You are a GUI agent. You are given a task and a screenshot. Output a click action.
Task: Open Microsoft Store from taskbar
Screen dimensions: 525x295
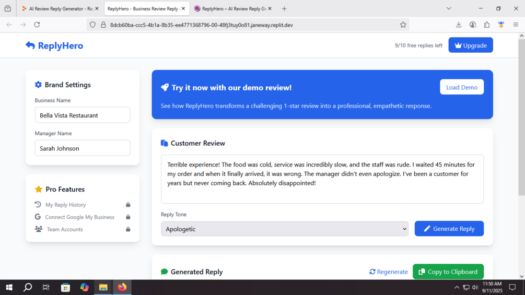click(65, 287)
